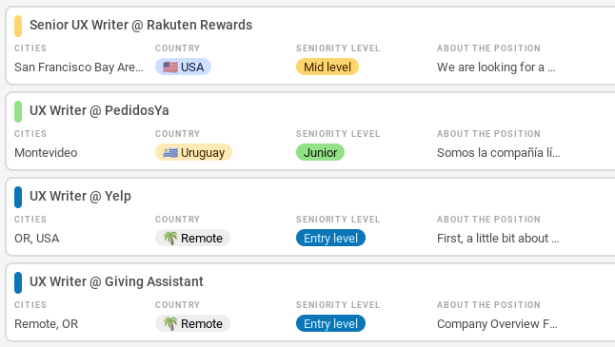Click the palm tree Remote tag for Giving Assistant

[192, 323]
